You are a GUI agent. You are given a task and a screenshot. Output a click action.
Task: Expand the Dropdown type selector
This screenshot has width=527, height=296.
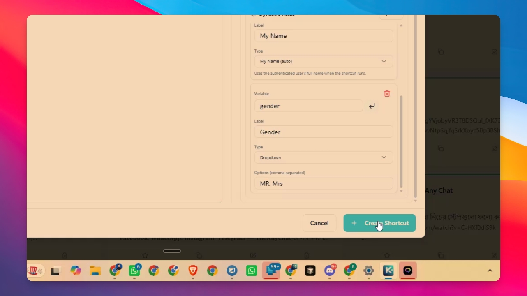click(x=324, y=157)
